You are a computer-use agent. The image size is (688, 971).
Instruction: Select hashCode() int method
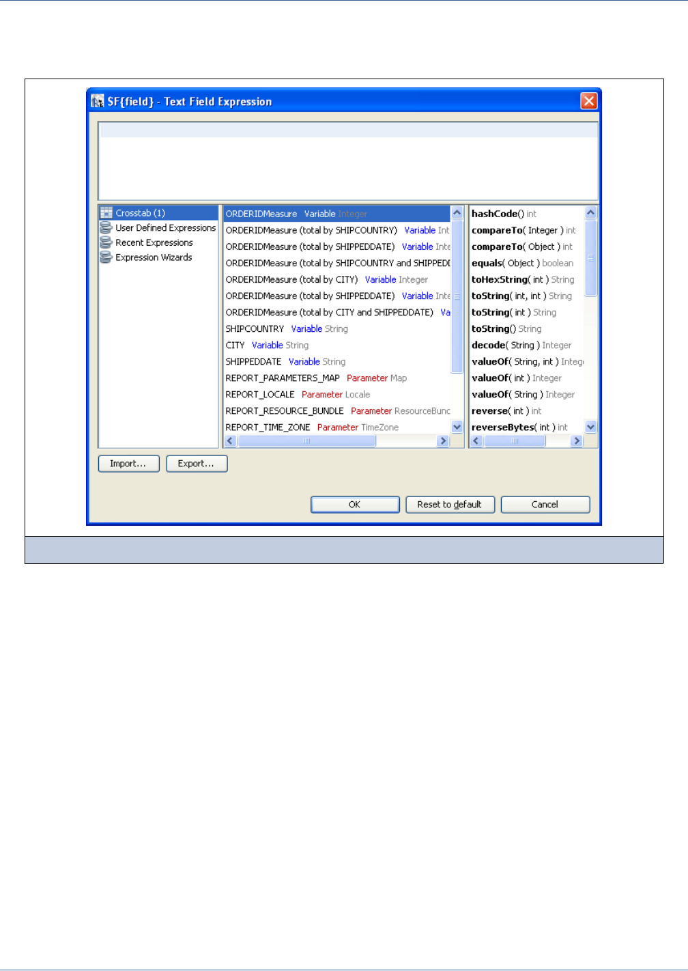point(527,214)
